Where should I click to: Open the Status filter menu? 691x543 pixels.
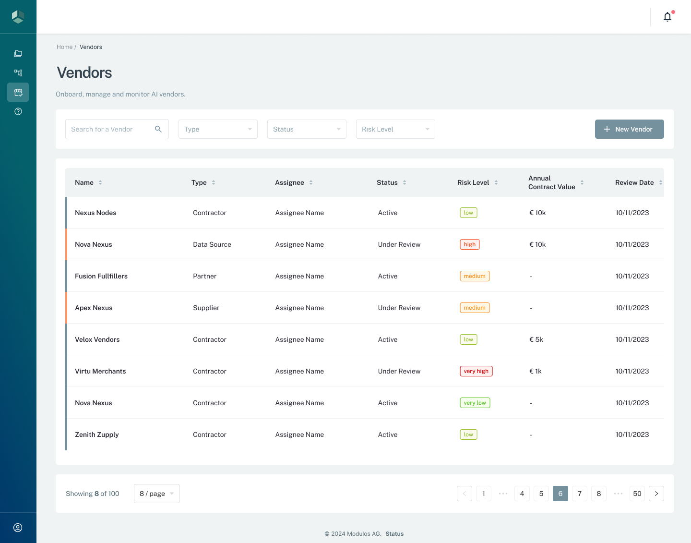tap(307, 129)
